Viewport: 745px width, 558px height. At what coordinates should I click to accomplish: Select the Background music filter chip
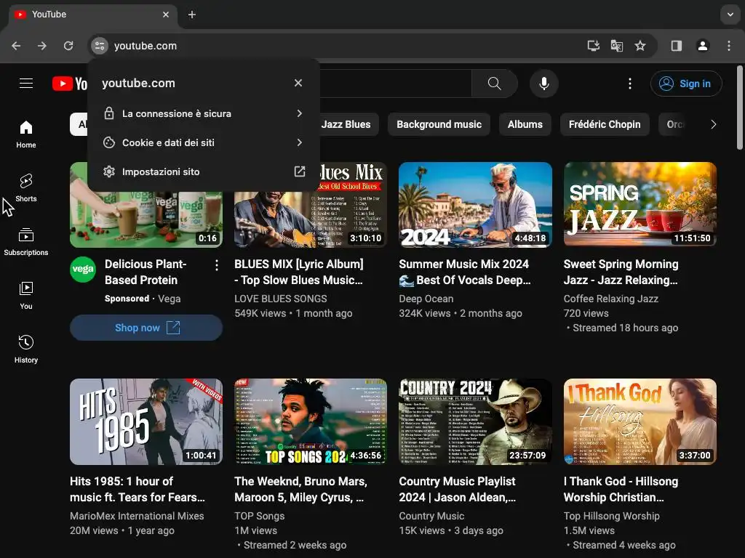[439, 124]
